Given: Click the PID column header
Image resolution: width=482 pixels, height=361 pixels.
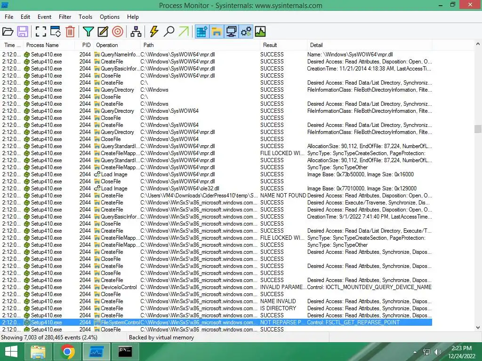Looking at the screenshot, I should 84,45.
